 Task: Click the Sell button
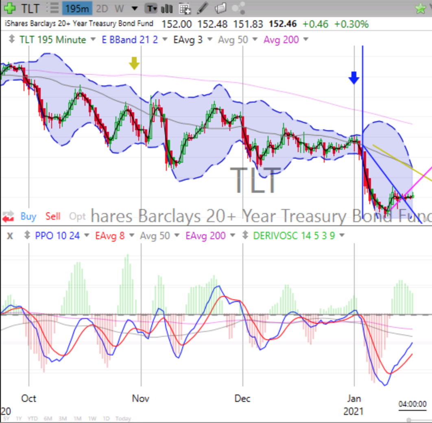(x=53, y=216)
